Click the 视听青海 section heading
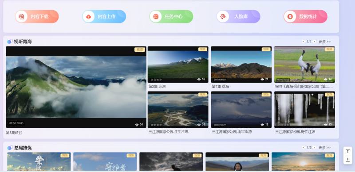 coord(23,42)
